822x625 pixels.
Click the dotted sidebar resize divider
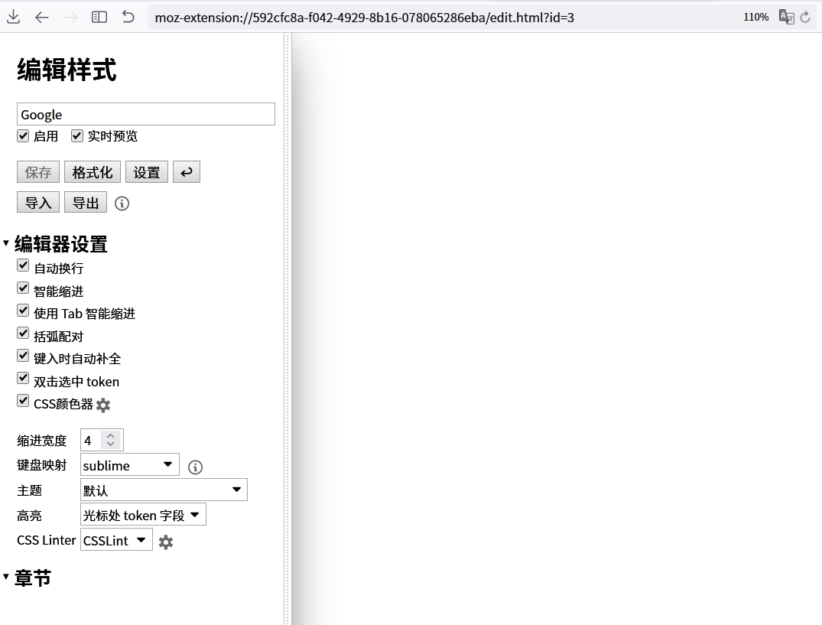288,329
